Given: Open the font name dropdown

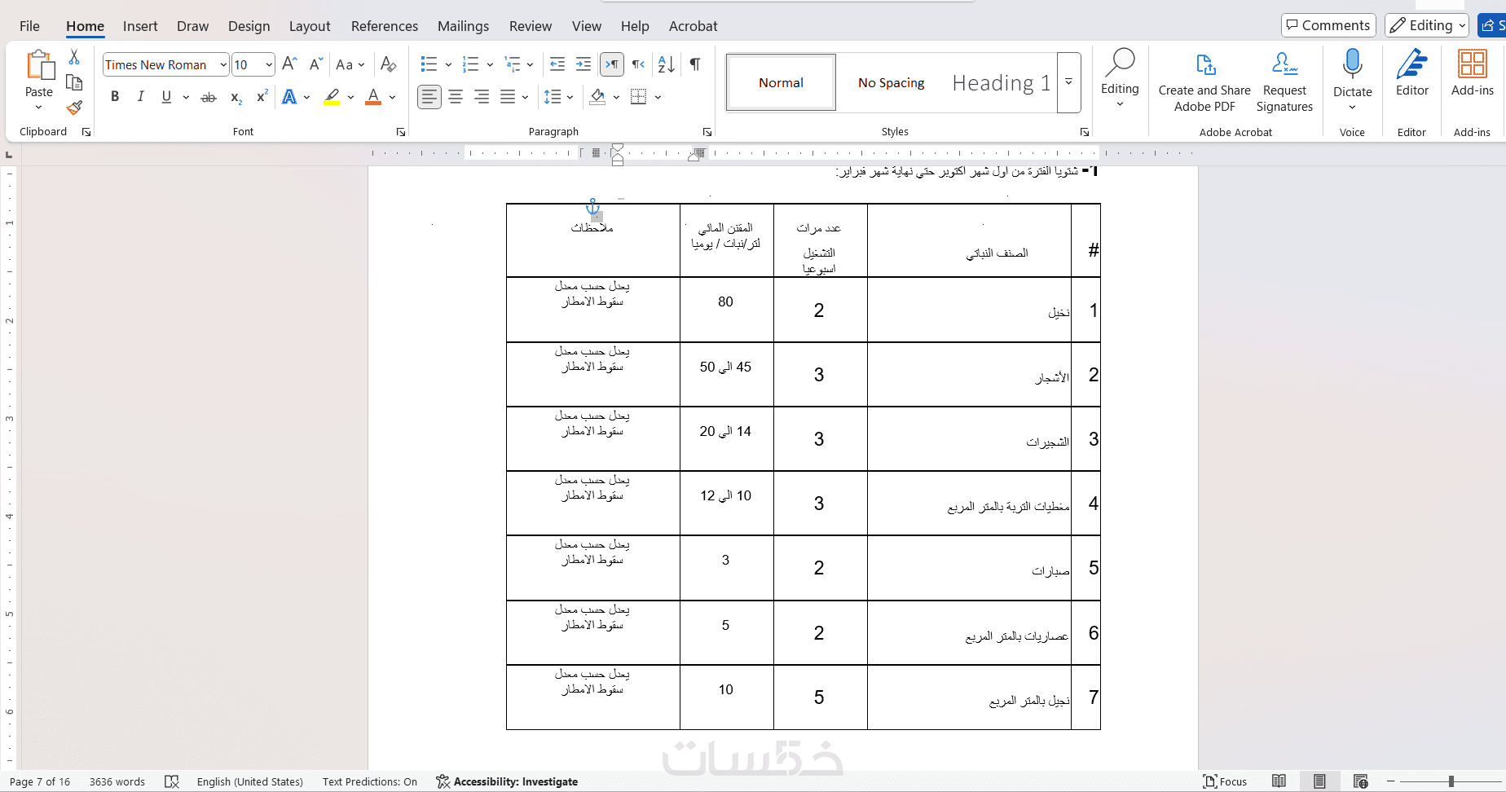Looking at the screenshot, I should coord(222,64).
